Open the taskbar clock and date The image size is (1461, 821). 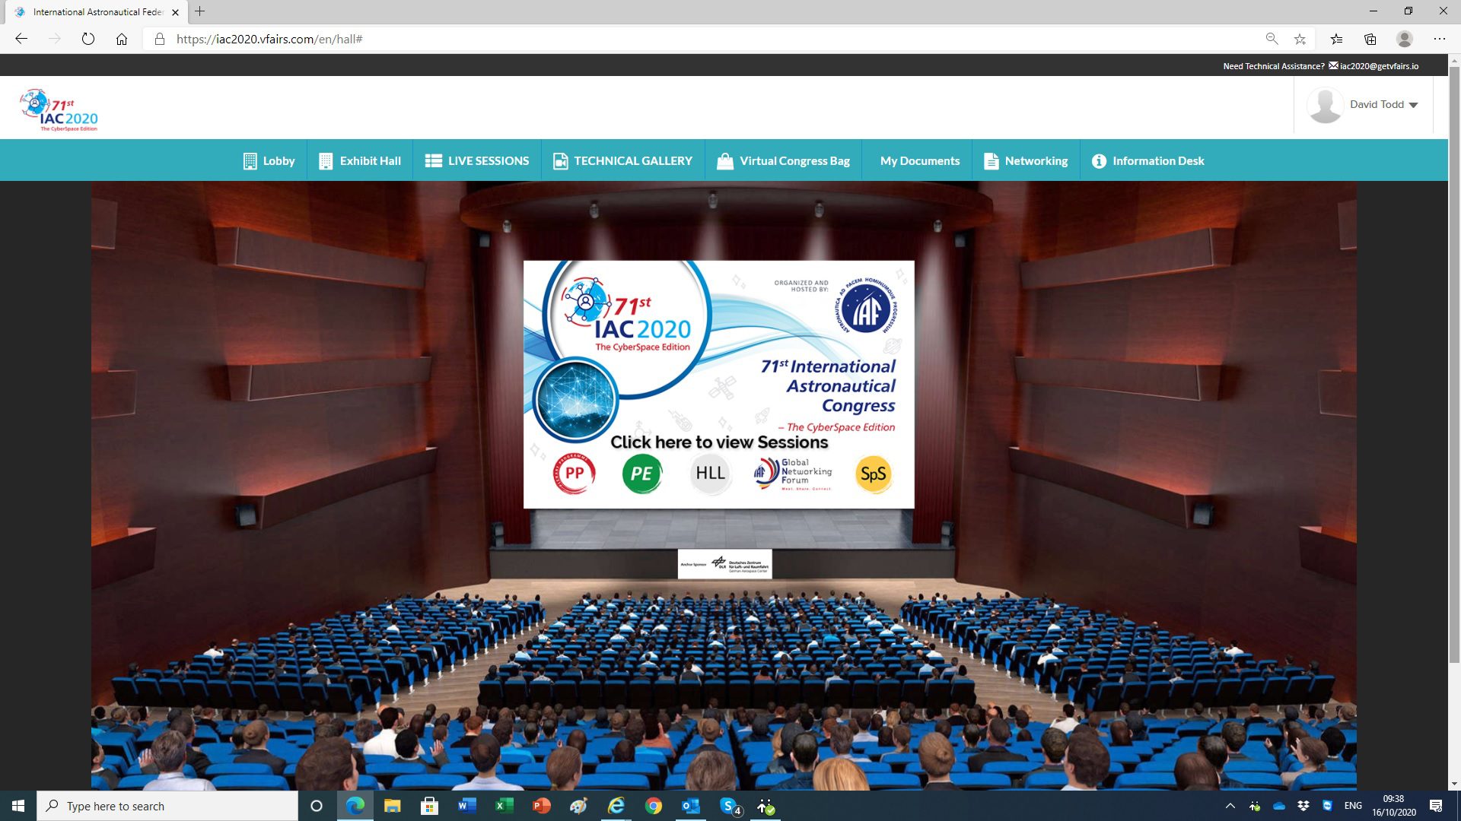pos(1393,806)
